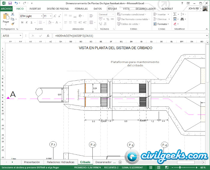Screen dimensions: 210x170
Task: Click the Save icon in quick access toolbar
Action: [x=10, y=3]
